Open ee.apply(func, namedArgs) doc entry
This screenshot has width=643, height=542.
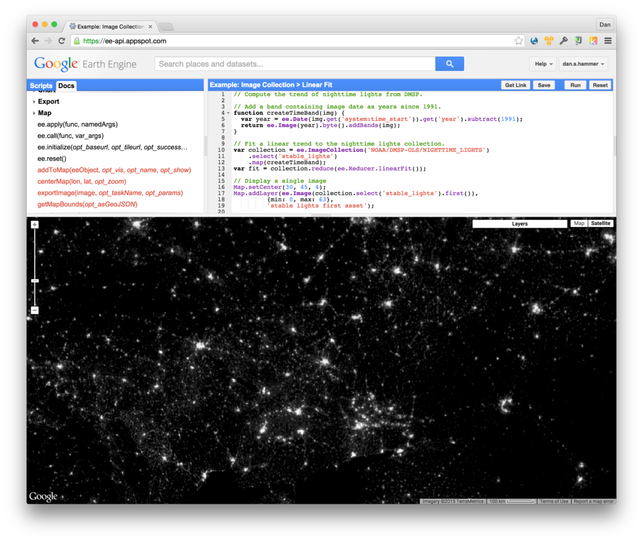pos(78,124)
